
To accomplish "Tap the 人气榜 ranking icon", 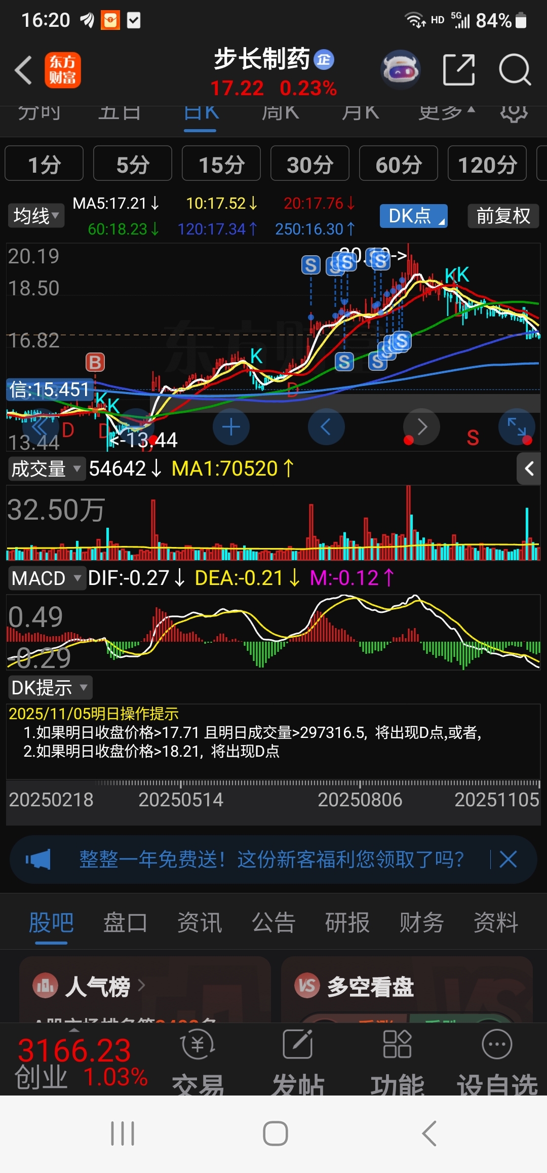I will (46, 986).
